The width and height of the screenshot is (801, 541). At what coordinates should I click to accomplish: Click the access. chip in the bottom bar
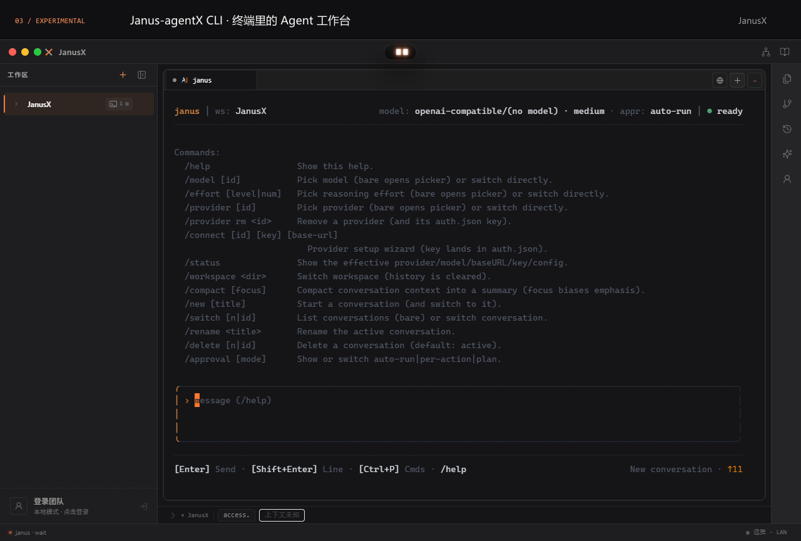click(x=236, y=515)
